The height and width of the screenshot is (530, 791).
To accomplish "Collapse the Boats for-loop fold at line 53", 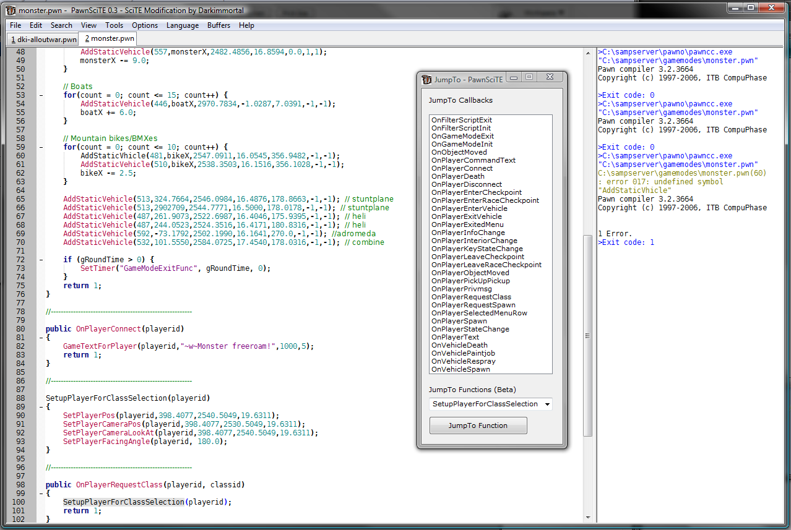I will 41,95.
